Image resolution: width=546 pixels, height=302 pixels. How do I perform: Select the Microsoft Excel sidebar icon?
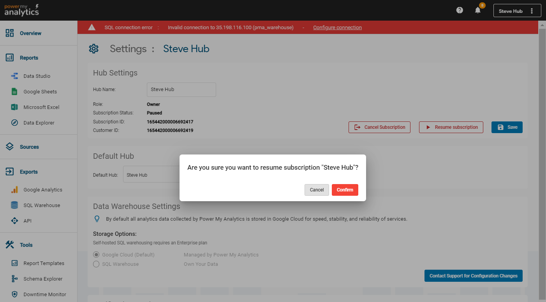pos(14,107)
